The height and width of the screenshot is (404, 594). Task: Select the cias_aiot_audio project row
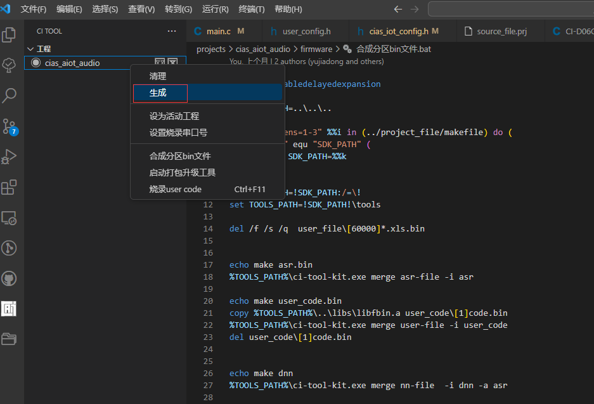(105, 63)
